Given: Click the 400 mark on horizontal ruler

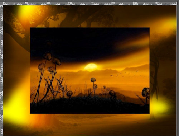Looking at the screenshot, I should pyautogui.click(x=92, y=3).
